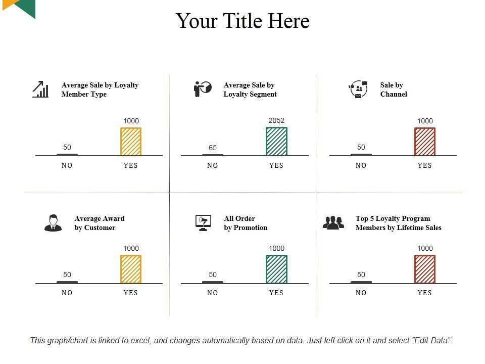Click the 65 data label

point(213,148)
